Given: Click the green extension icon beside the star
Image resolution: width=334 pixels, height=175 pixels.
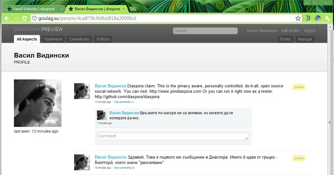Looking at the screenshot, I should 307,18.
